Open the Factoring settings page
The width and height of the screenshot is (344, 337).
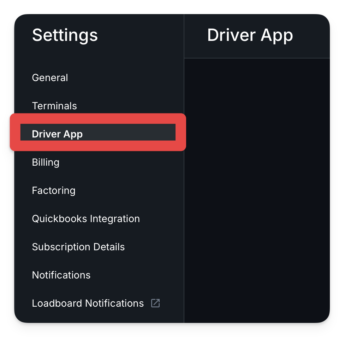(x=54, y=190)
